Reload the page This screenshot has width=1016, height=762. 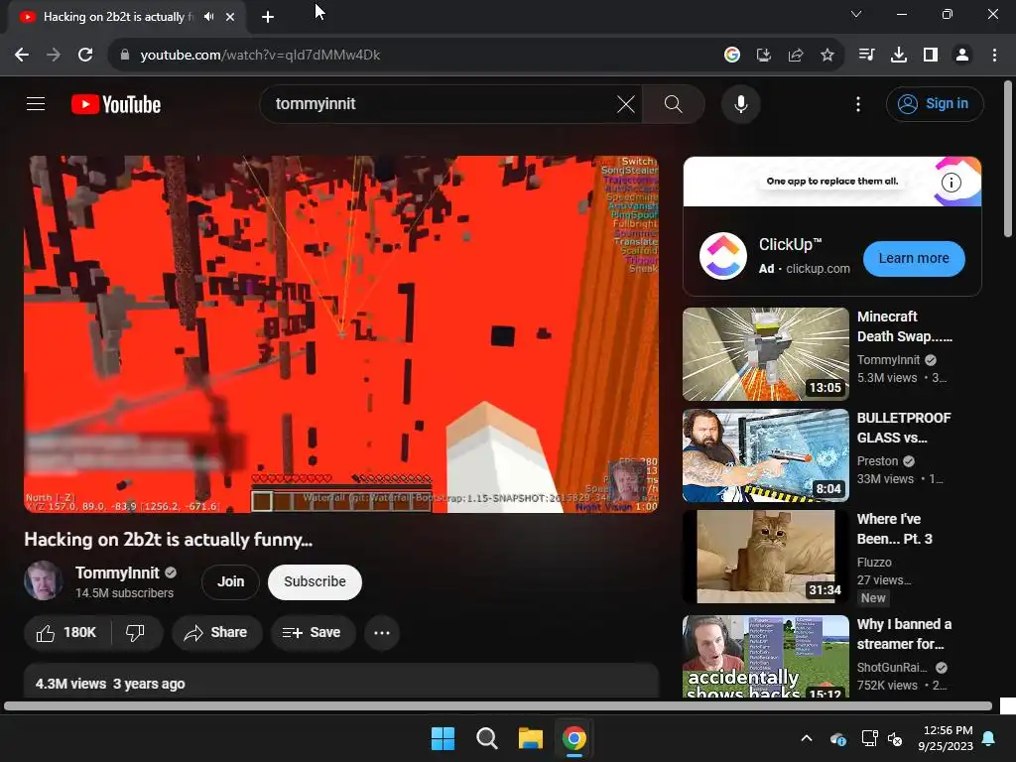(85, 55)
